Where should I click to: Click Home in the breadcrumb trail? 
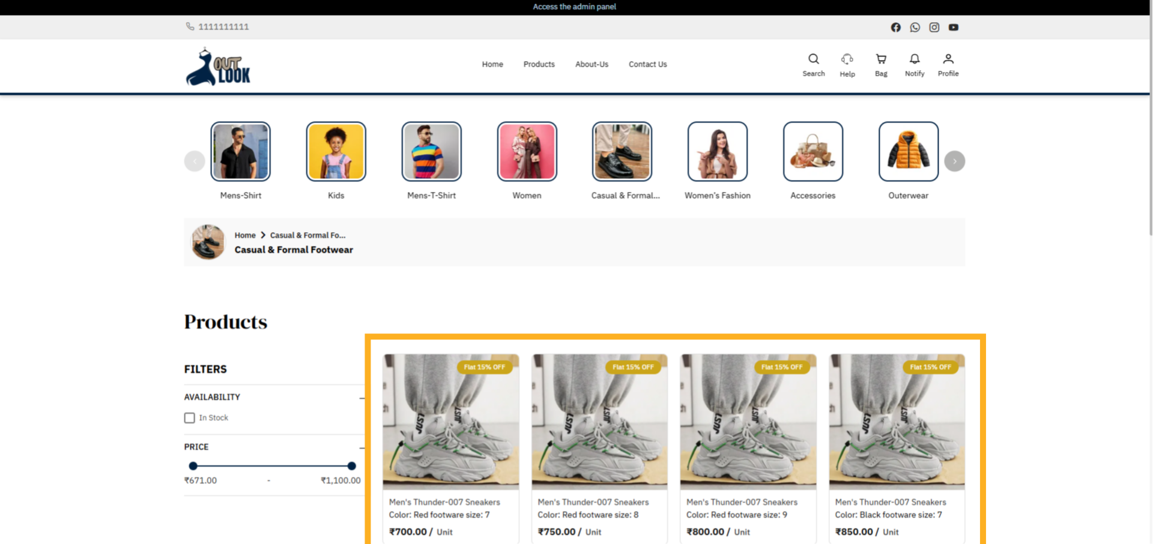tap(245, 235)
